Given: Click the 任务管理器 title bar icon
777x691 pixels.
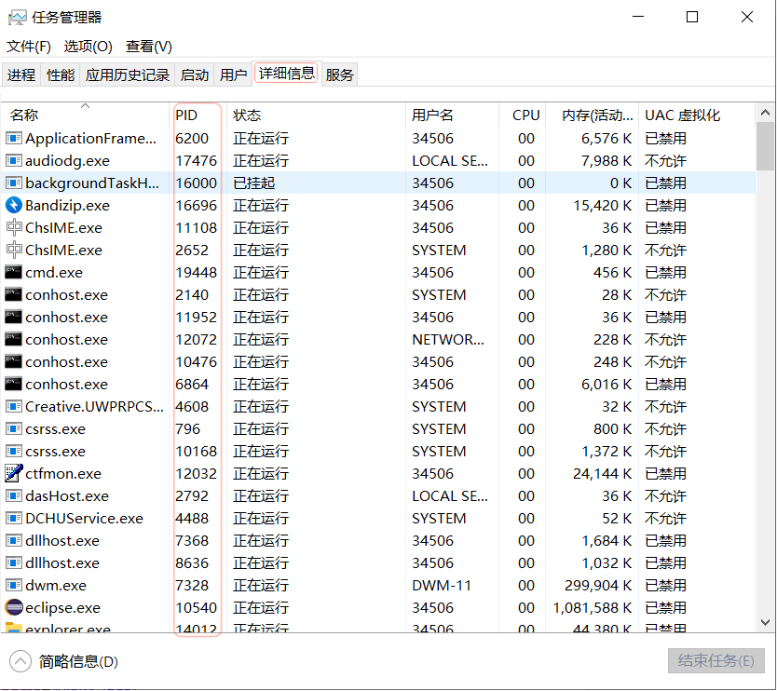Looking at the screenshot, I should tap(16, 16).
